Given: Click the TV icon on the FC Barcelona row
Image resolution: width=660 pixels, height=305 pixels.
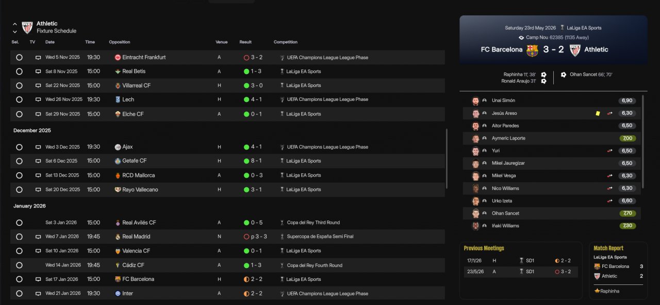Looking at the screenshot, I should (x=38, y=279).
